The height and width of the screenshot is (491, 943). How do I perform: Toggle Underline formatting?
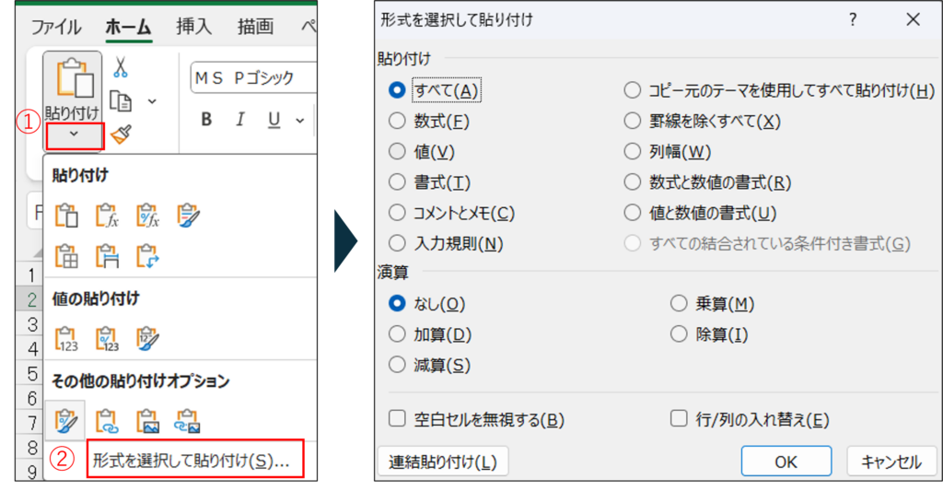click(274, 120)
